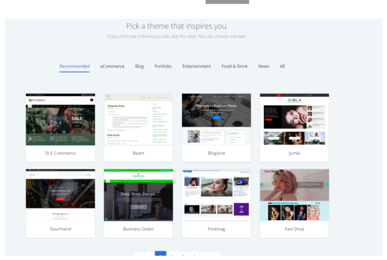The width and height of the screenshot is (387, 260).
Task: Choose the Bloglane theme thumbnail
Action: tap(217, 119)
